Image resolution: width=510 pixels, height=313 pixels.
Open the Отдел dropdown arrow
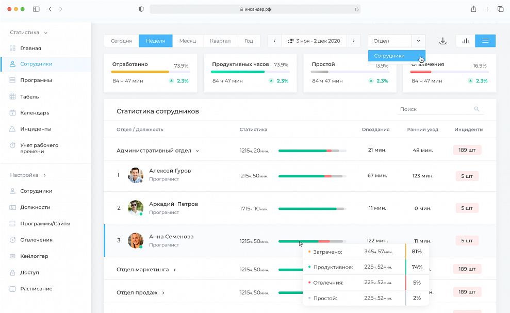418,41
